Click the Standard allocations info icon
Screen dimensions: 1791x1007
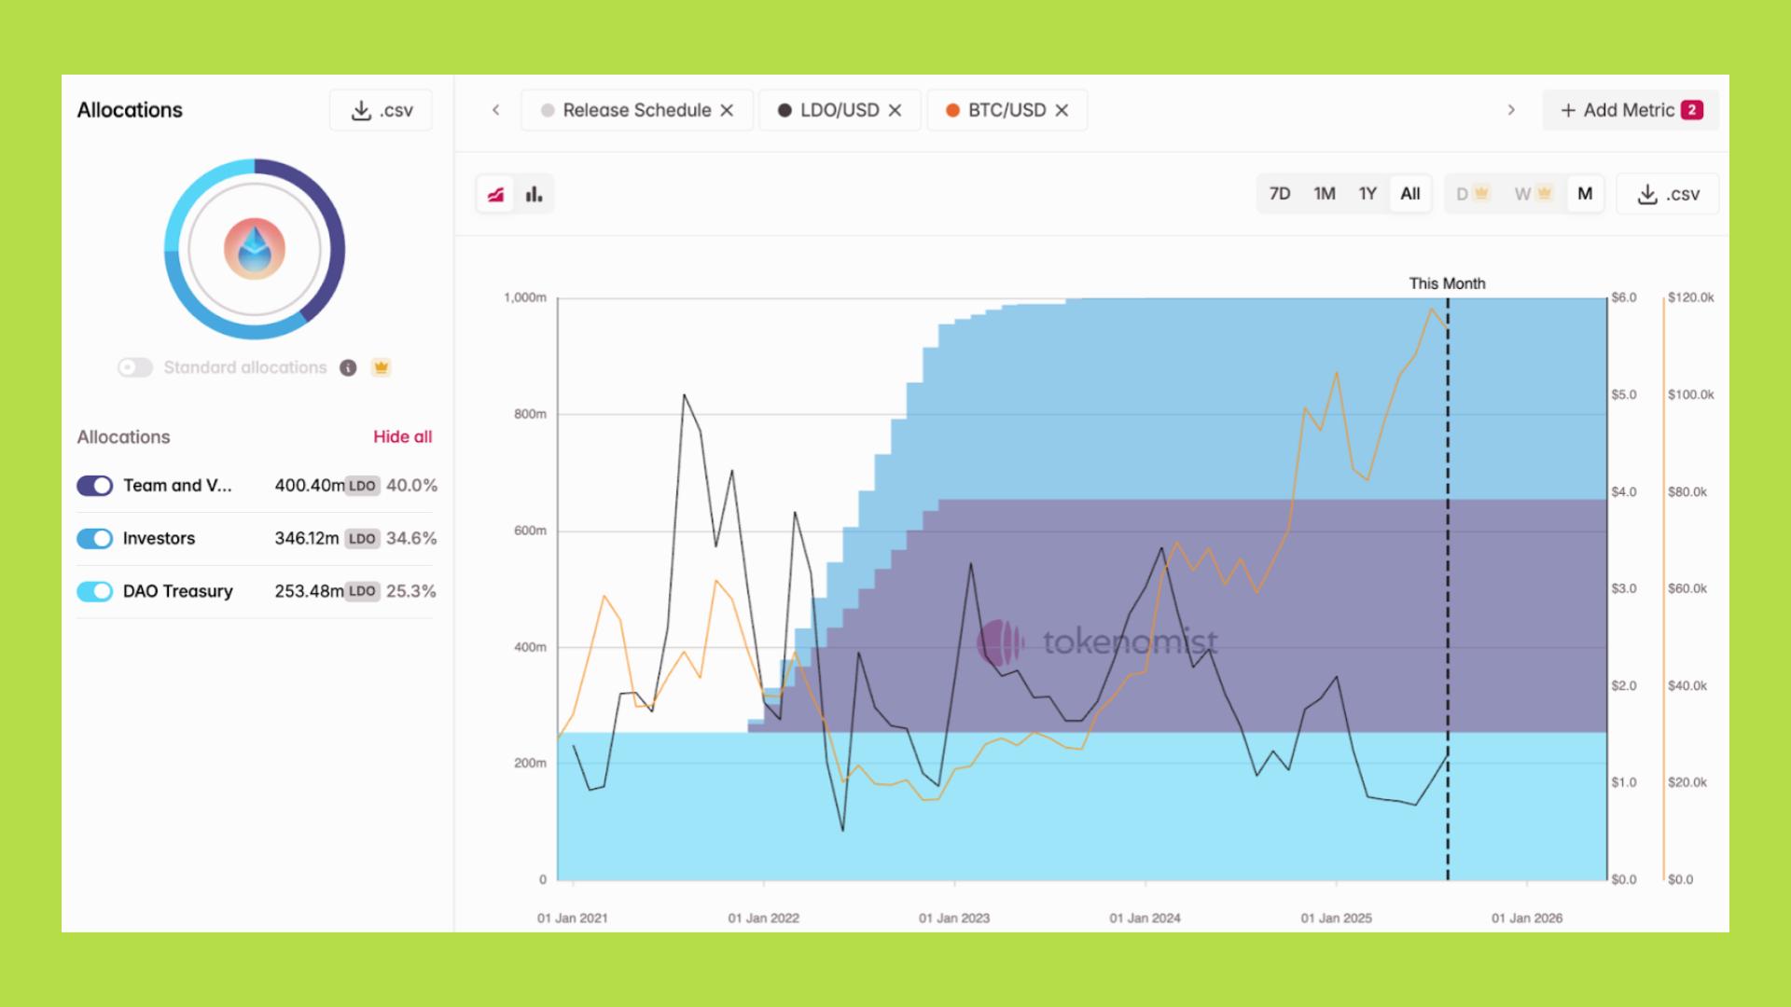pos(348,367)
